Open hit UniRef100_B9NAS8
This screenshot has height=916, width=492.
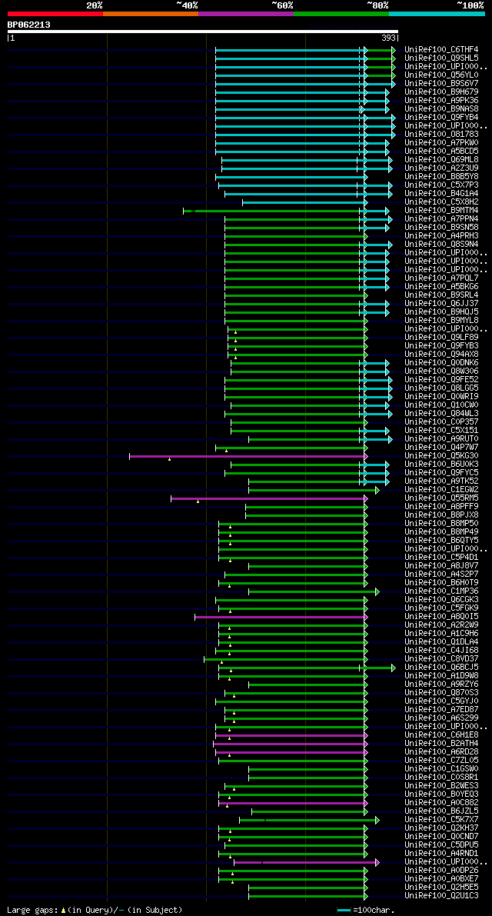[441, 108]
